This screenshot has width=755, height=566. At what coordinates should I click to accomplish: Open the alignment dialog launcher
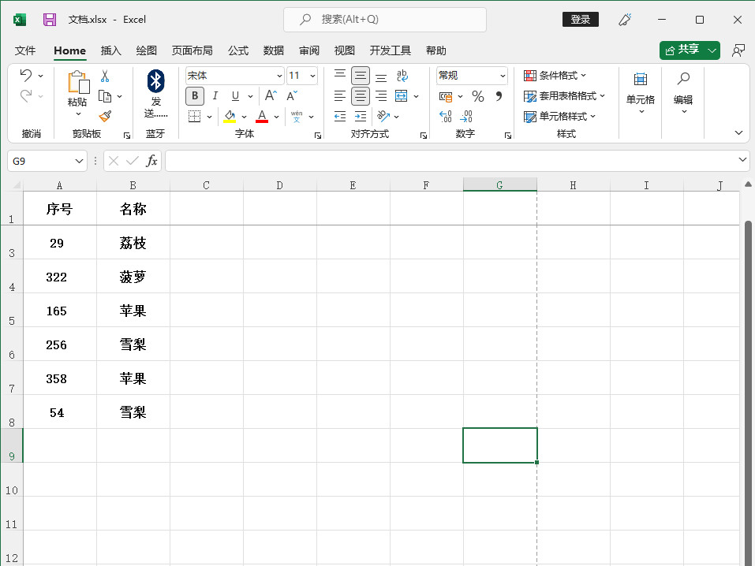pyautogui.click(x=423, y=136)
